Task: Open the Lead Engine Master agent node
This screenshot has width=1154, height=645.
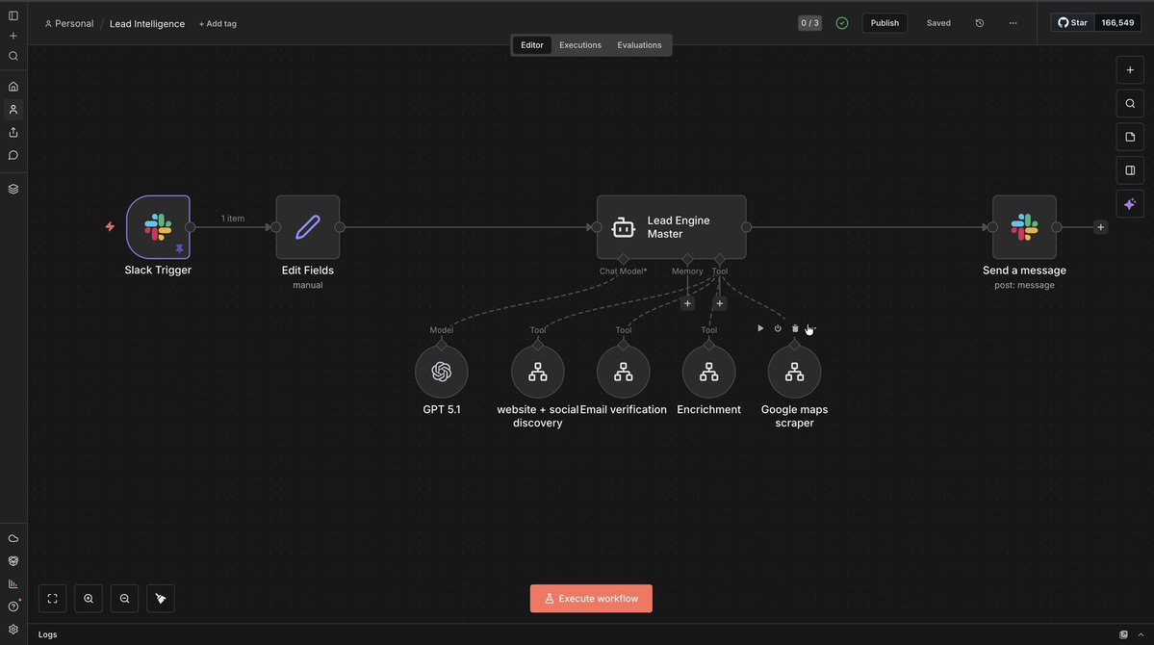Action: tap(671, 227)
